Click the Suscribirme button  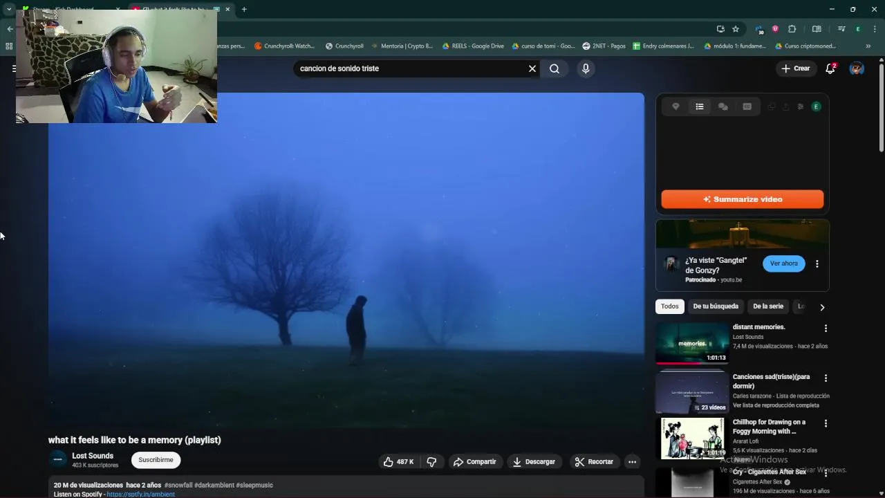pos(156,460)
